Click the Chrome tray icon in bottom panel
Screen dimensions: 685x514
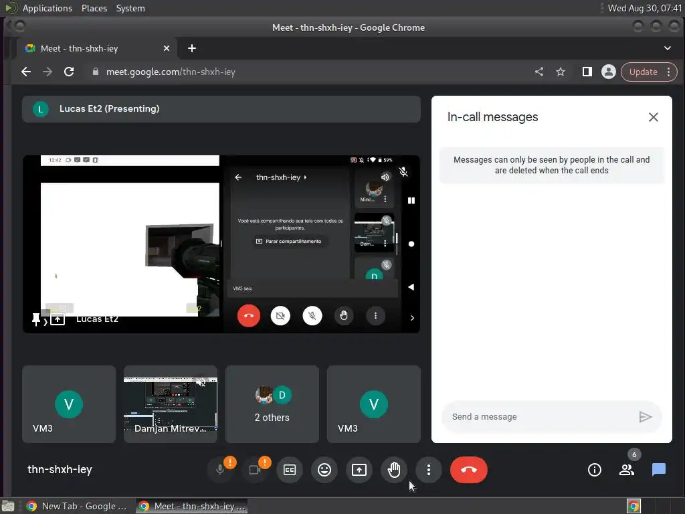[634, 506]
